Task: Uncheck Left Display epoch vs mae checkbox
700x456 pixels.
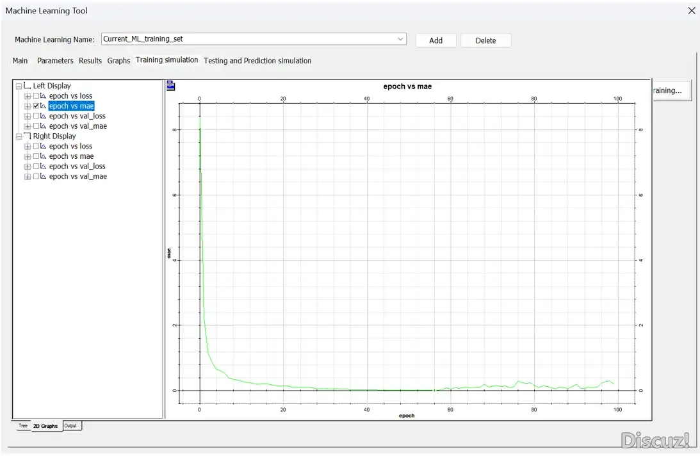Action: click(36, 106)
